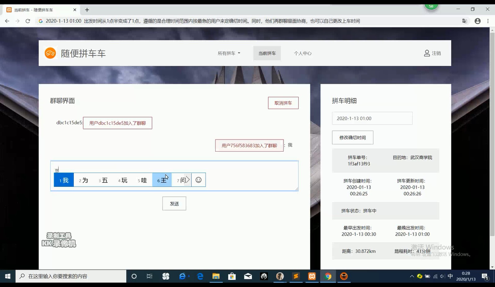The width and height of the screenshot is (495, 287).
Task: Click the Google translate icon in address bar
Action: [465, 21]
